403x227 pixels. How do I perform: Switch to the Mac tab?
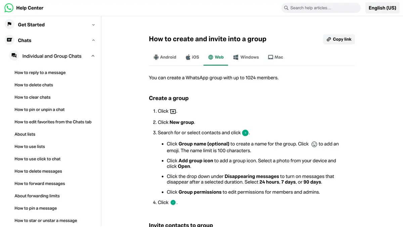point(275,57)
